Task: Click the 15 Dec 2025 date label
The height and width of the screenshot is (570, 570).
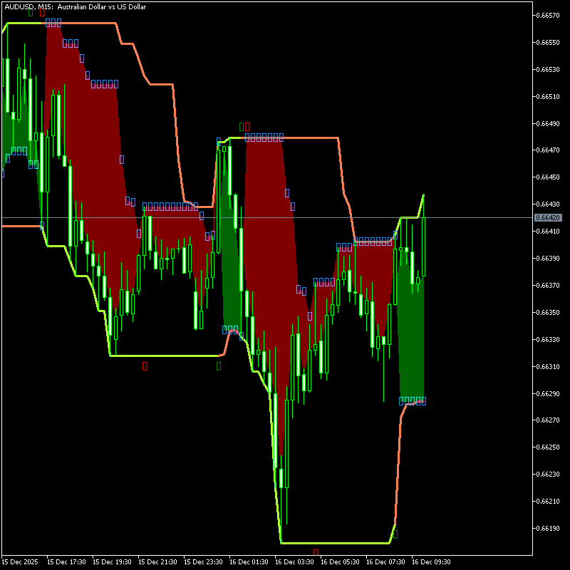Action: (x=21, y=562)
